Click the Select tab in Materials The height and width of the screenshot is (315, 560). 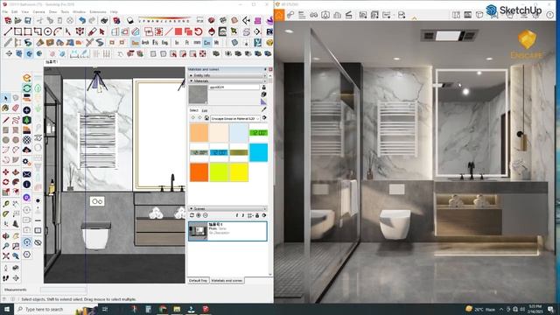193,111
